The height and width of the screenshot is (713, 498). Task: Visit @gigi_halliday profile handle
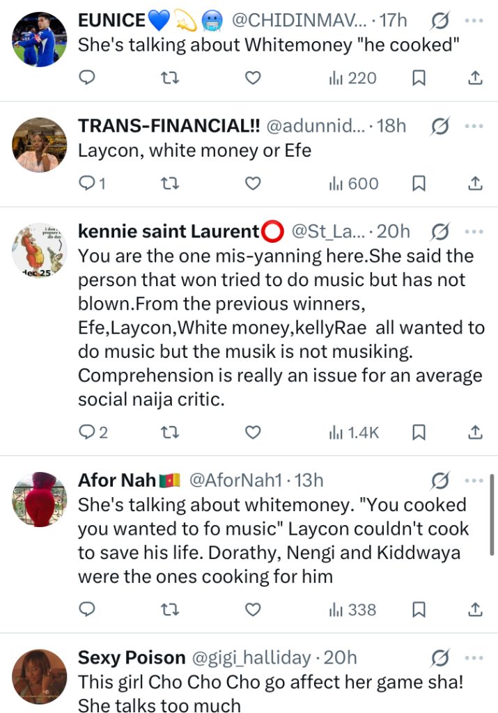point(251,657)
